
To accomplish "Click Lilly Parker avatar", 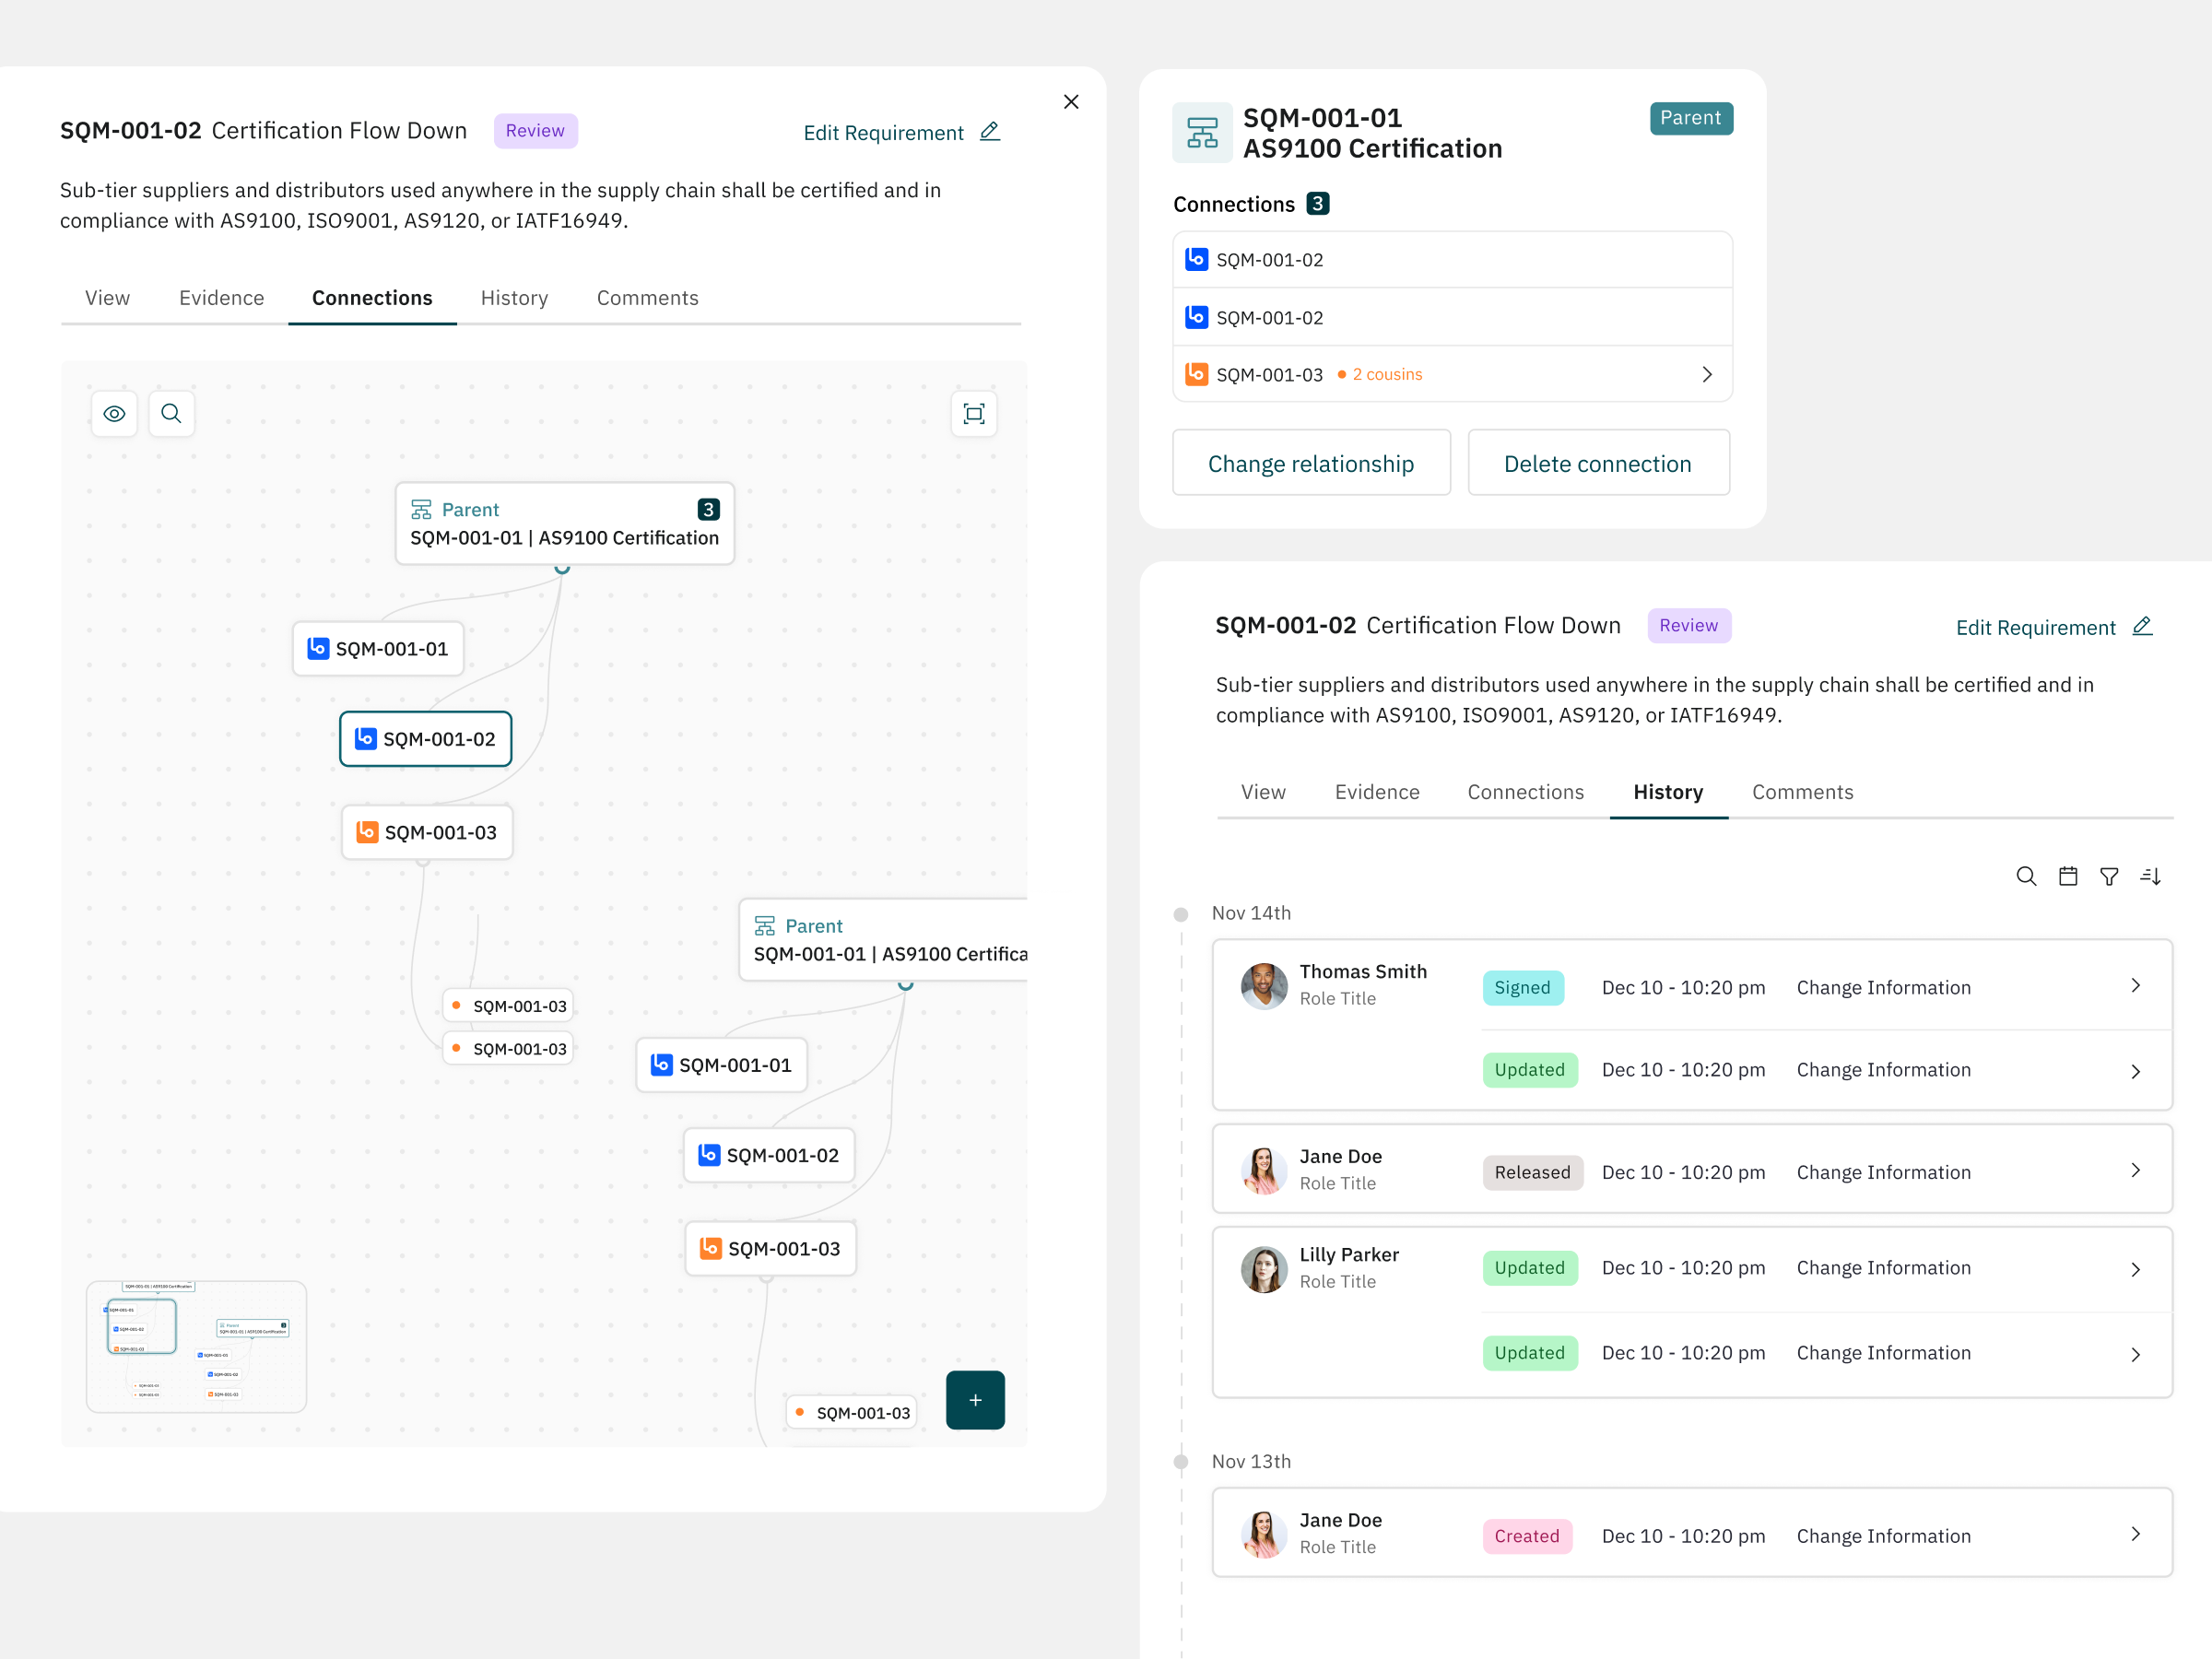I will [x=1264, y=1269].
